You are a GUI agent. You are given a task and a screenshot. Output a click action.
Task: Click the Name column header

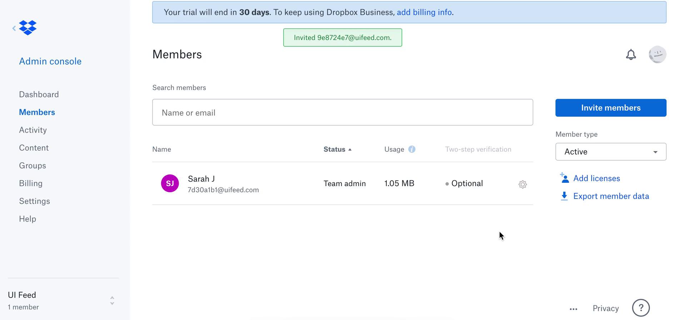[161, 149]
